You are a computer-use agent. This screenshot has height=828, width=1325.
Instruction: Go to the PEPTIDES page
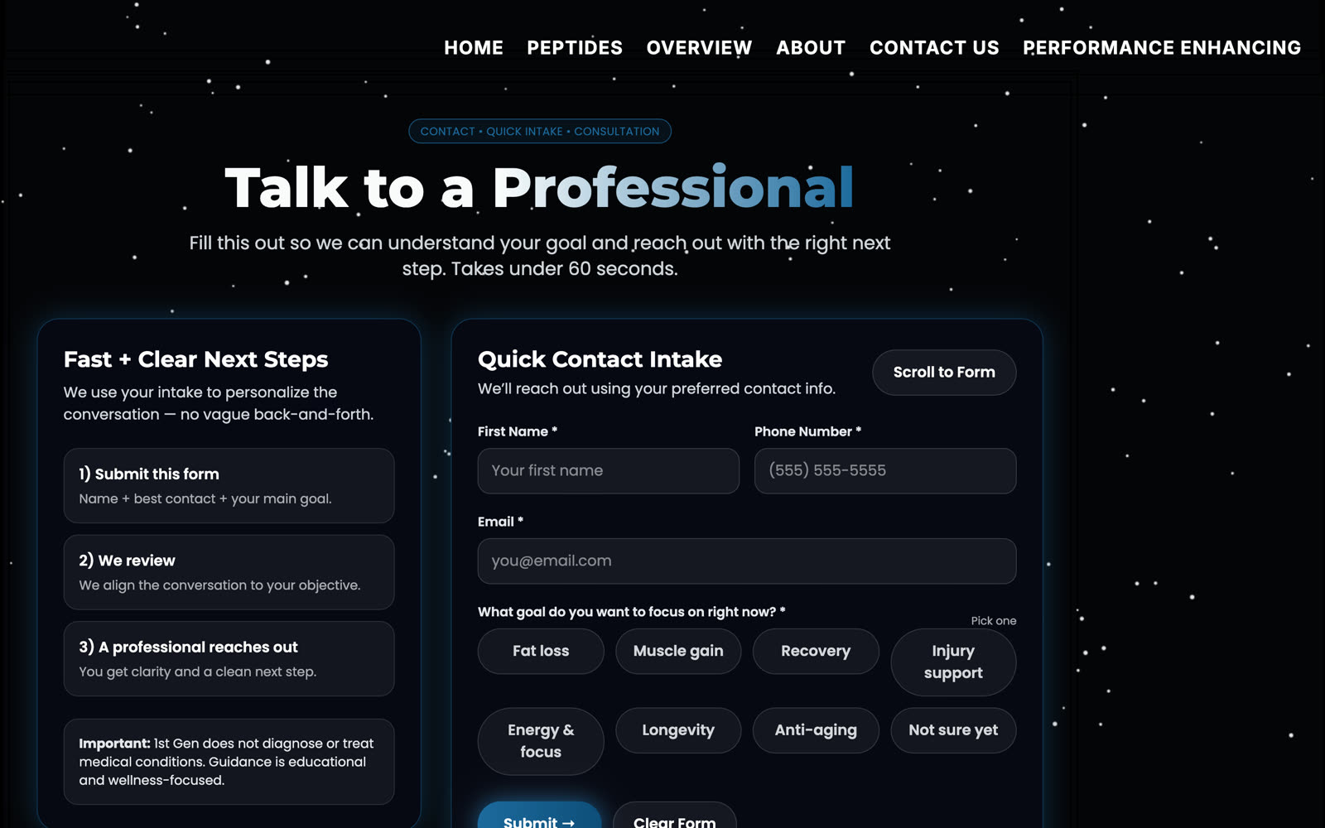pos(575,48)
